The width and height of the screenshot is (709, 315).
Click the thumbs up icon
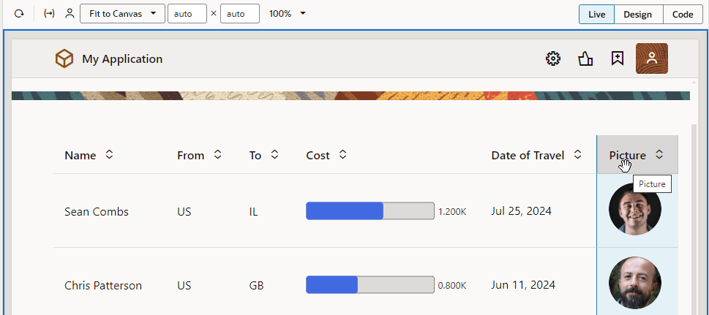pyautogui.click(x=585, y=59)
